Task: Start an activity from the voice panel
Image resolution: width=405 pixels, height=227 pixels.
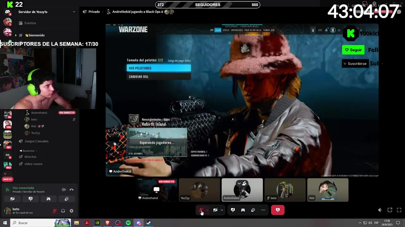Action: (x=48, y=199)
